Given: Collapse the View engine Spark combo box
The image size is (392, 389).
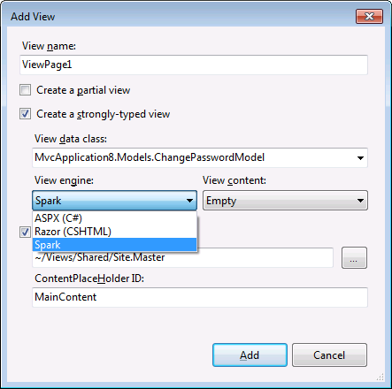Looking at the screenshot, I should (x=114, y=201).
